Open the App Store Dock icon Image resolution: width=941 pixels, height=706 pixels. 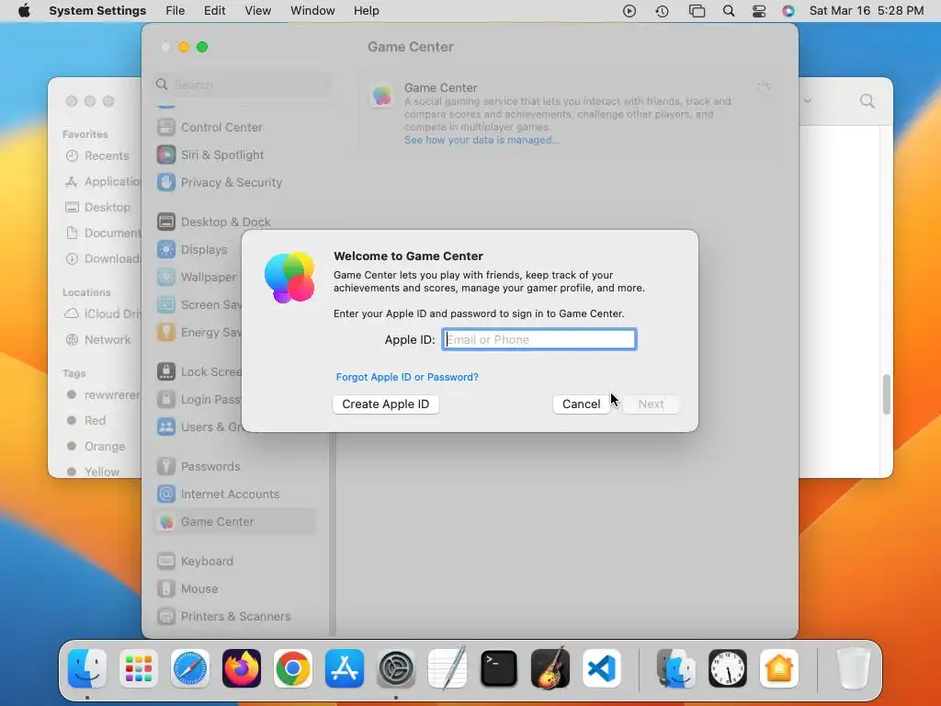point(345,668)
